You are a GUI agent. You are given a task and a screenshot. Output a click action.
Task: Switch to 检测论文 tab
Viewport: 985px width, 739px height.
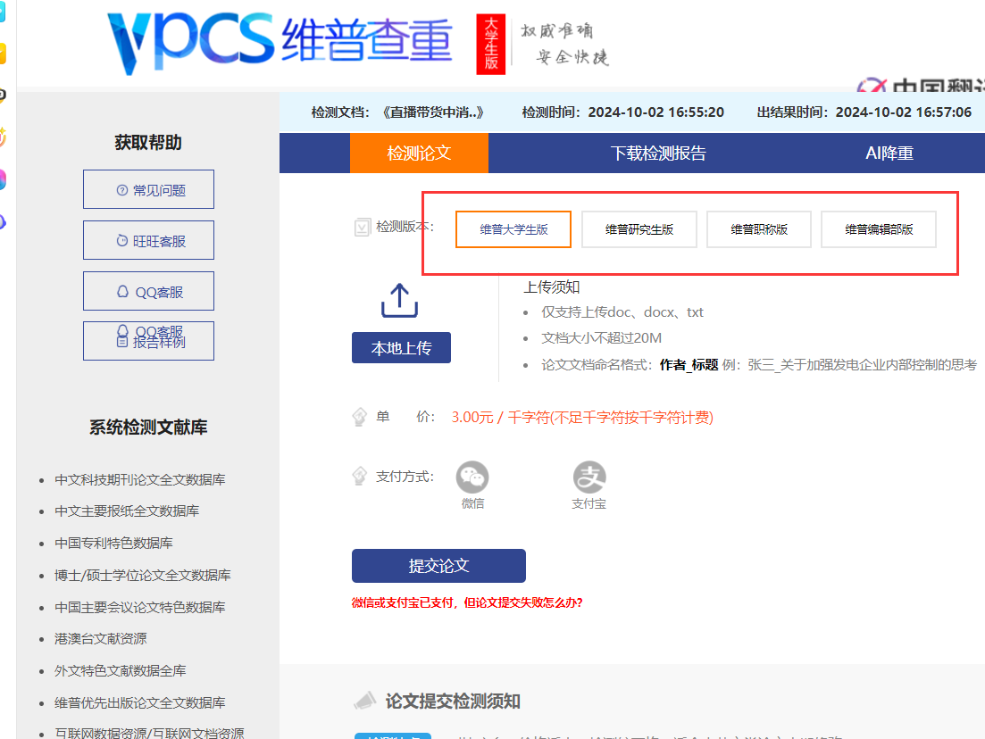click(419, 154)
